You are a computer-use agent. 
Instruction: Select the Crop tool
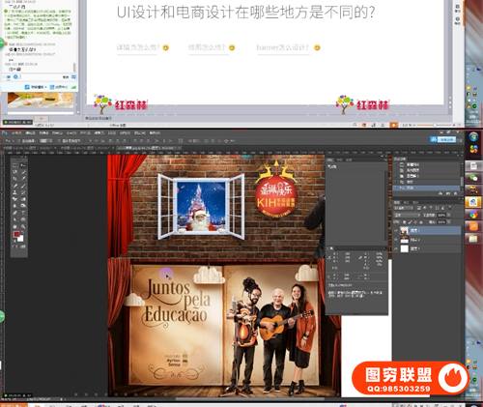click(x=14, y=178)
